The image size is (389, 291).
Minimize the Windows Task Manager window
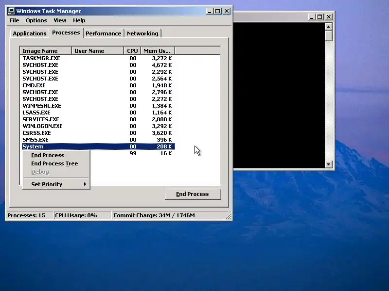[x=210, y=11]
